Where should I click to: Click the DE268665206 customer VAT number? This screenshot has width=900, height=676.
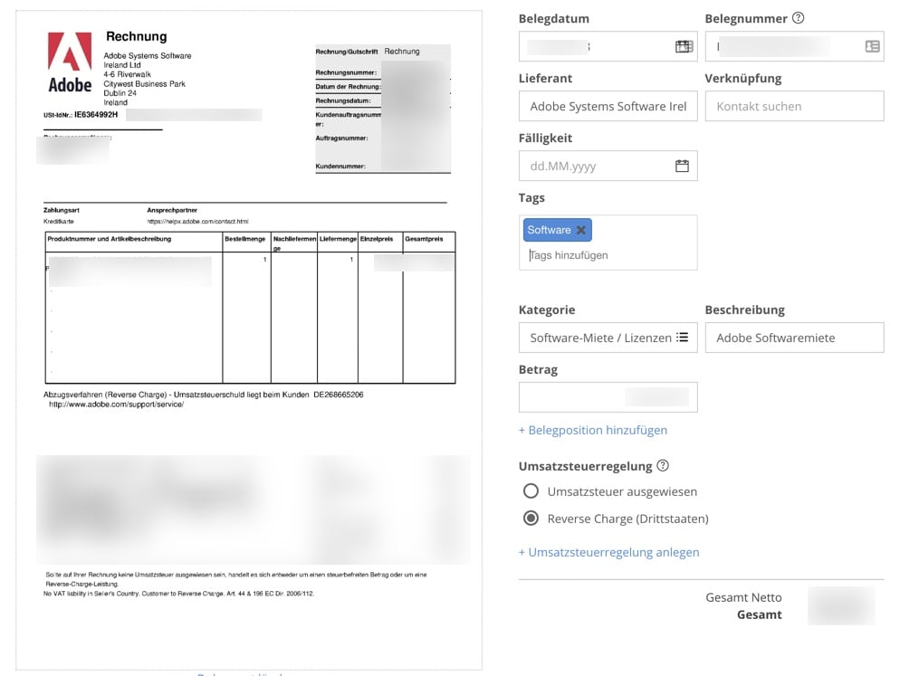click(338, 395)
